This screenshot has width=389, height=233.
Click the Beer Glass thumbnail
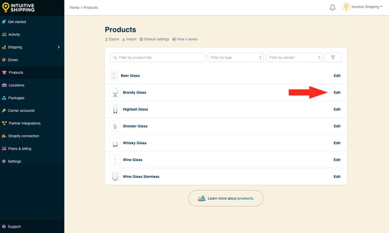pyautogui.click(x=114, y=75)
